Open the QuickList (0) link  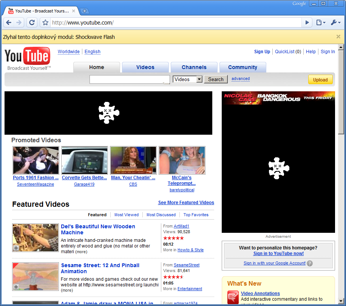coord(288,52)
